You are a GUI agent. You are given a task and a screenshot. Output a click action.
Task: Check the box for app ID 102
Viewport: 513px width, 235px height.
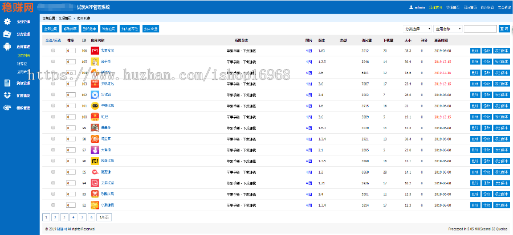coord(53,94)
